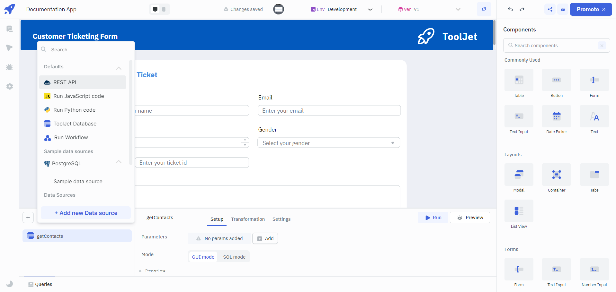The width and height of the screenshot is (616, 292).
Task: Select the Container component
Action: 557,178
